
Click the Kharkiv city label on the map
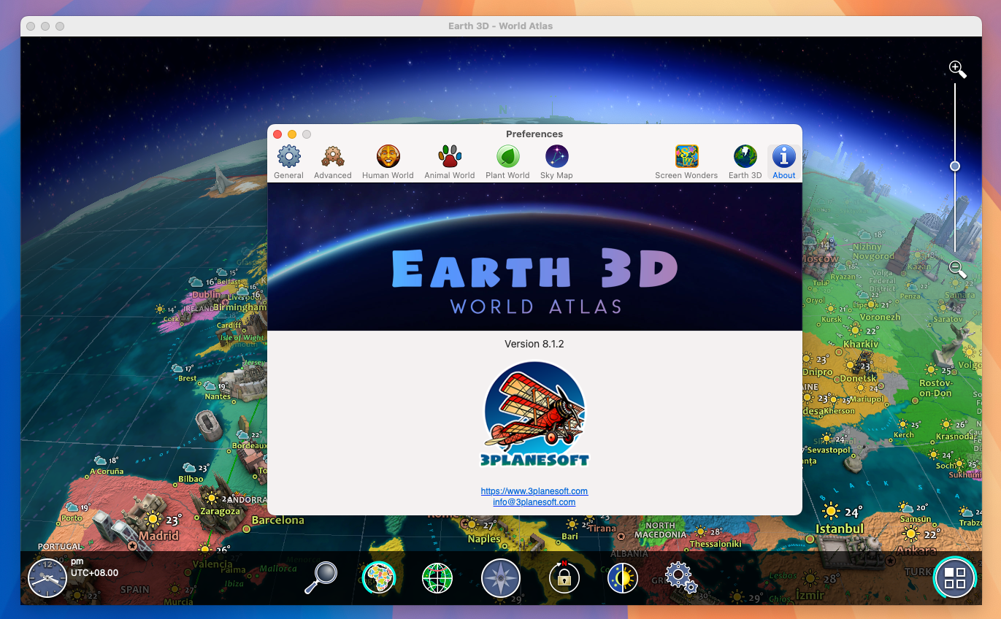(x=861, y=344)
